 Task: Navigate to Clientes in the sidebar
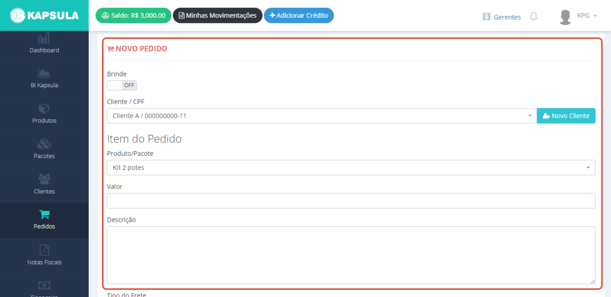[44, 186]
